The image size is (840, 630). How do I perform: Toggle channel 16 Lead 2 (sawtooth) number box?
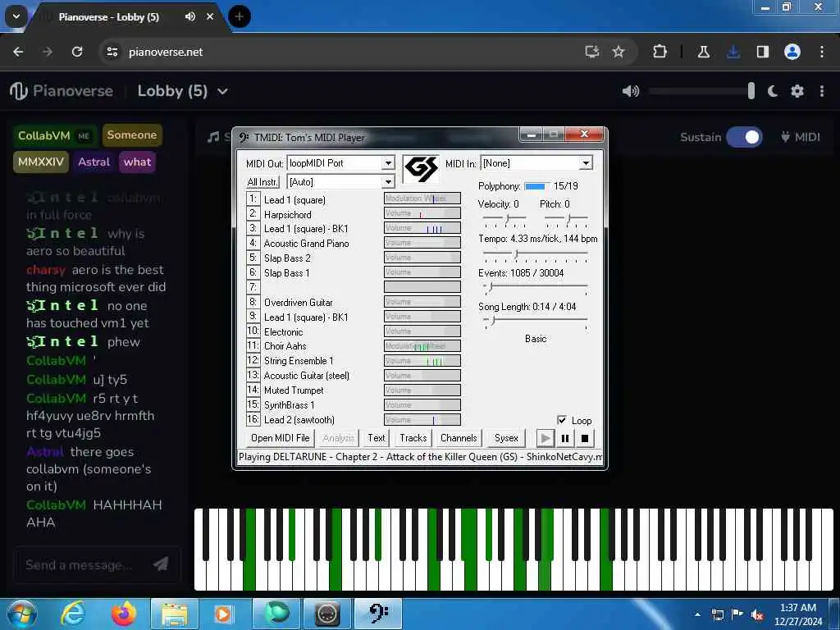click(x=253, y=419)
